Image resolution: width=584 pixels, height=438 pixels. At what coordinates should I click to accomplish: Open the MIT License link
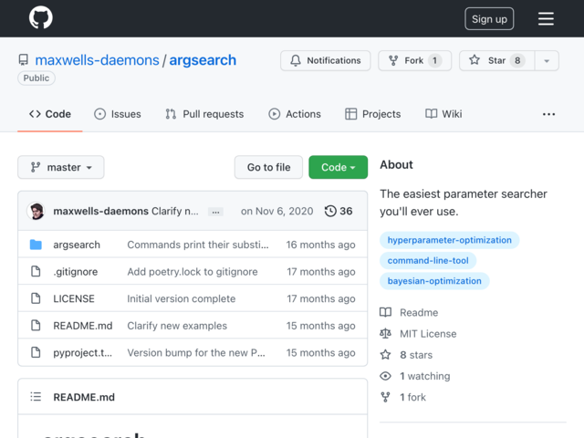(x=418, y=334)
